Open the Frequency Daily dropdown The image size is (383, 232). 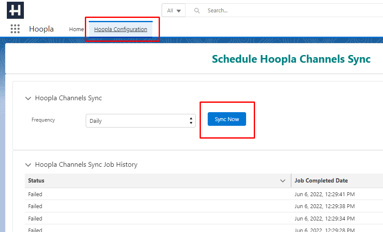point(141,121)
